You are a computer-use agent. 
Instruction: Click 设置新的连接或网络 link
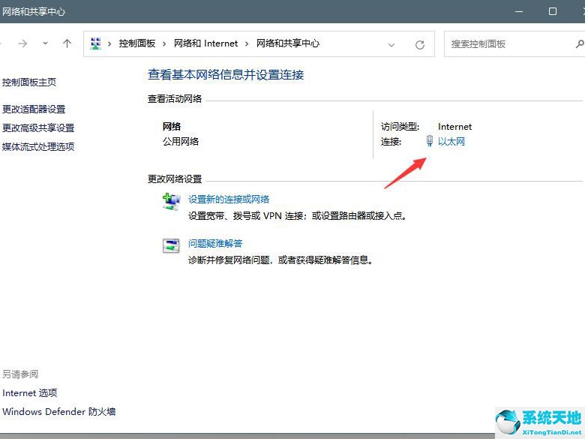(229, 200)
